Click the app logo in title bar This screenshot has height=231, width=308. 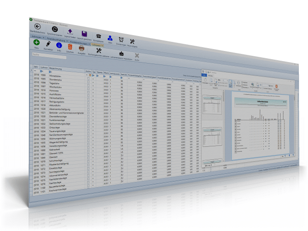click(31, 19)
